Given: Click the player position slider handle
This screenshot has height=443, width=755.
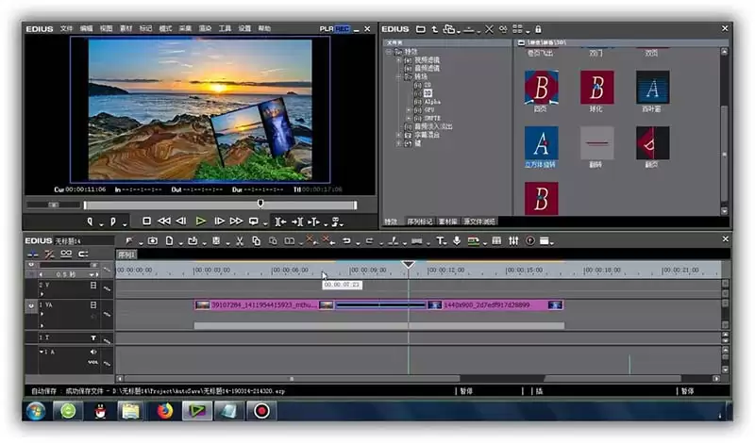Looking at the screenshot, I should [260, 204].
